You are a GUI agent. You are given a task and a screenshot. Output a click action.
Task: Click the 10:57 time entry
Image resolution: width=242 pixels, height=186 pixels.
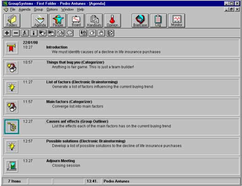click(28, 62)
